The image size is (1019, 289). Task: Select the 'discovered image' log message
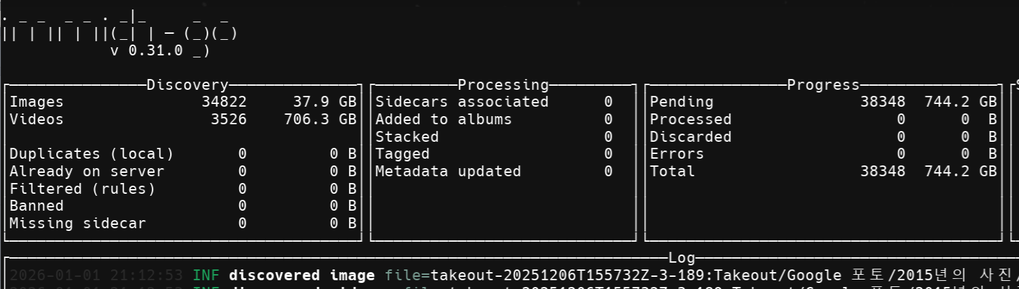tap(301, 275)
